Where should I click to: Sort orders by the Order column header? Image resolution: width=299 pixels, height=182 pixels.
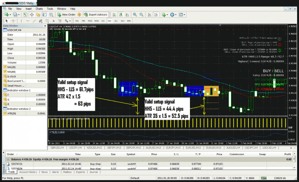pyautogui.click(x=11, y=154)
